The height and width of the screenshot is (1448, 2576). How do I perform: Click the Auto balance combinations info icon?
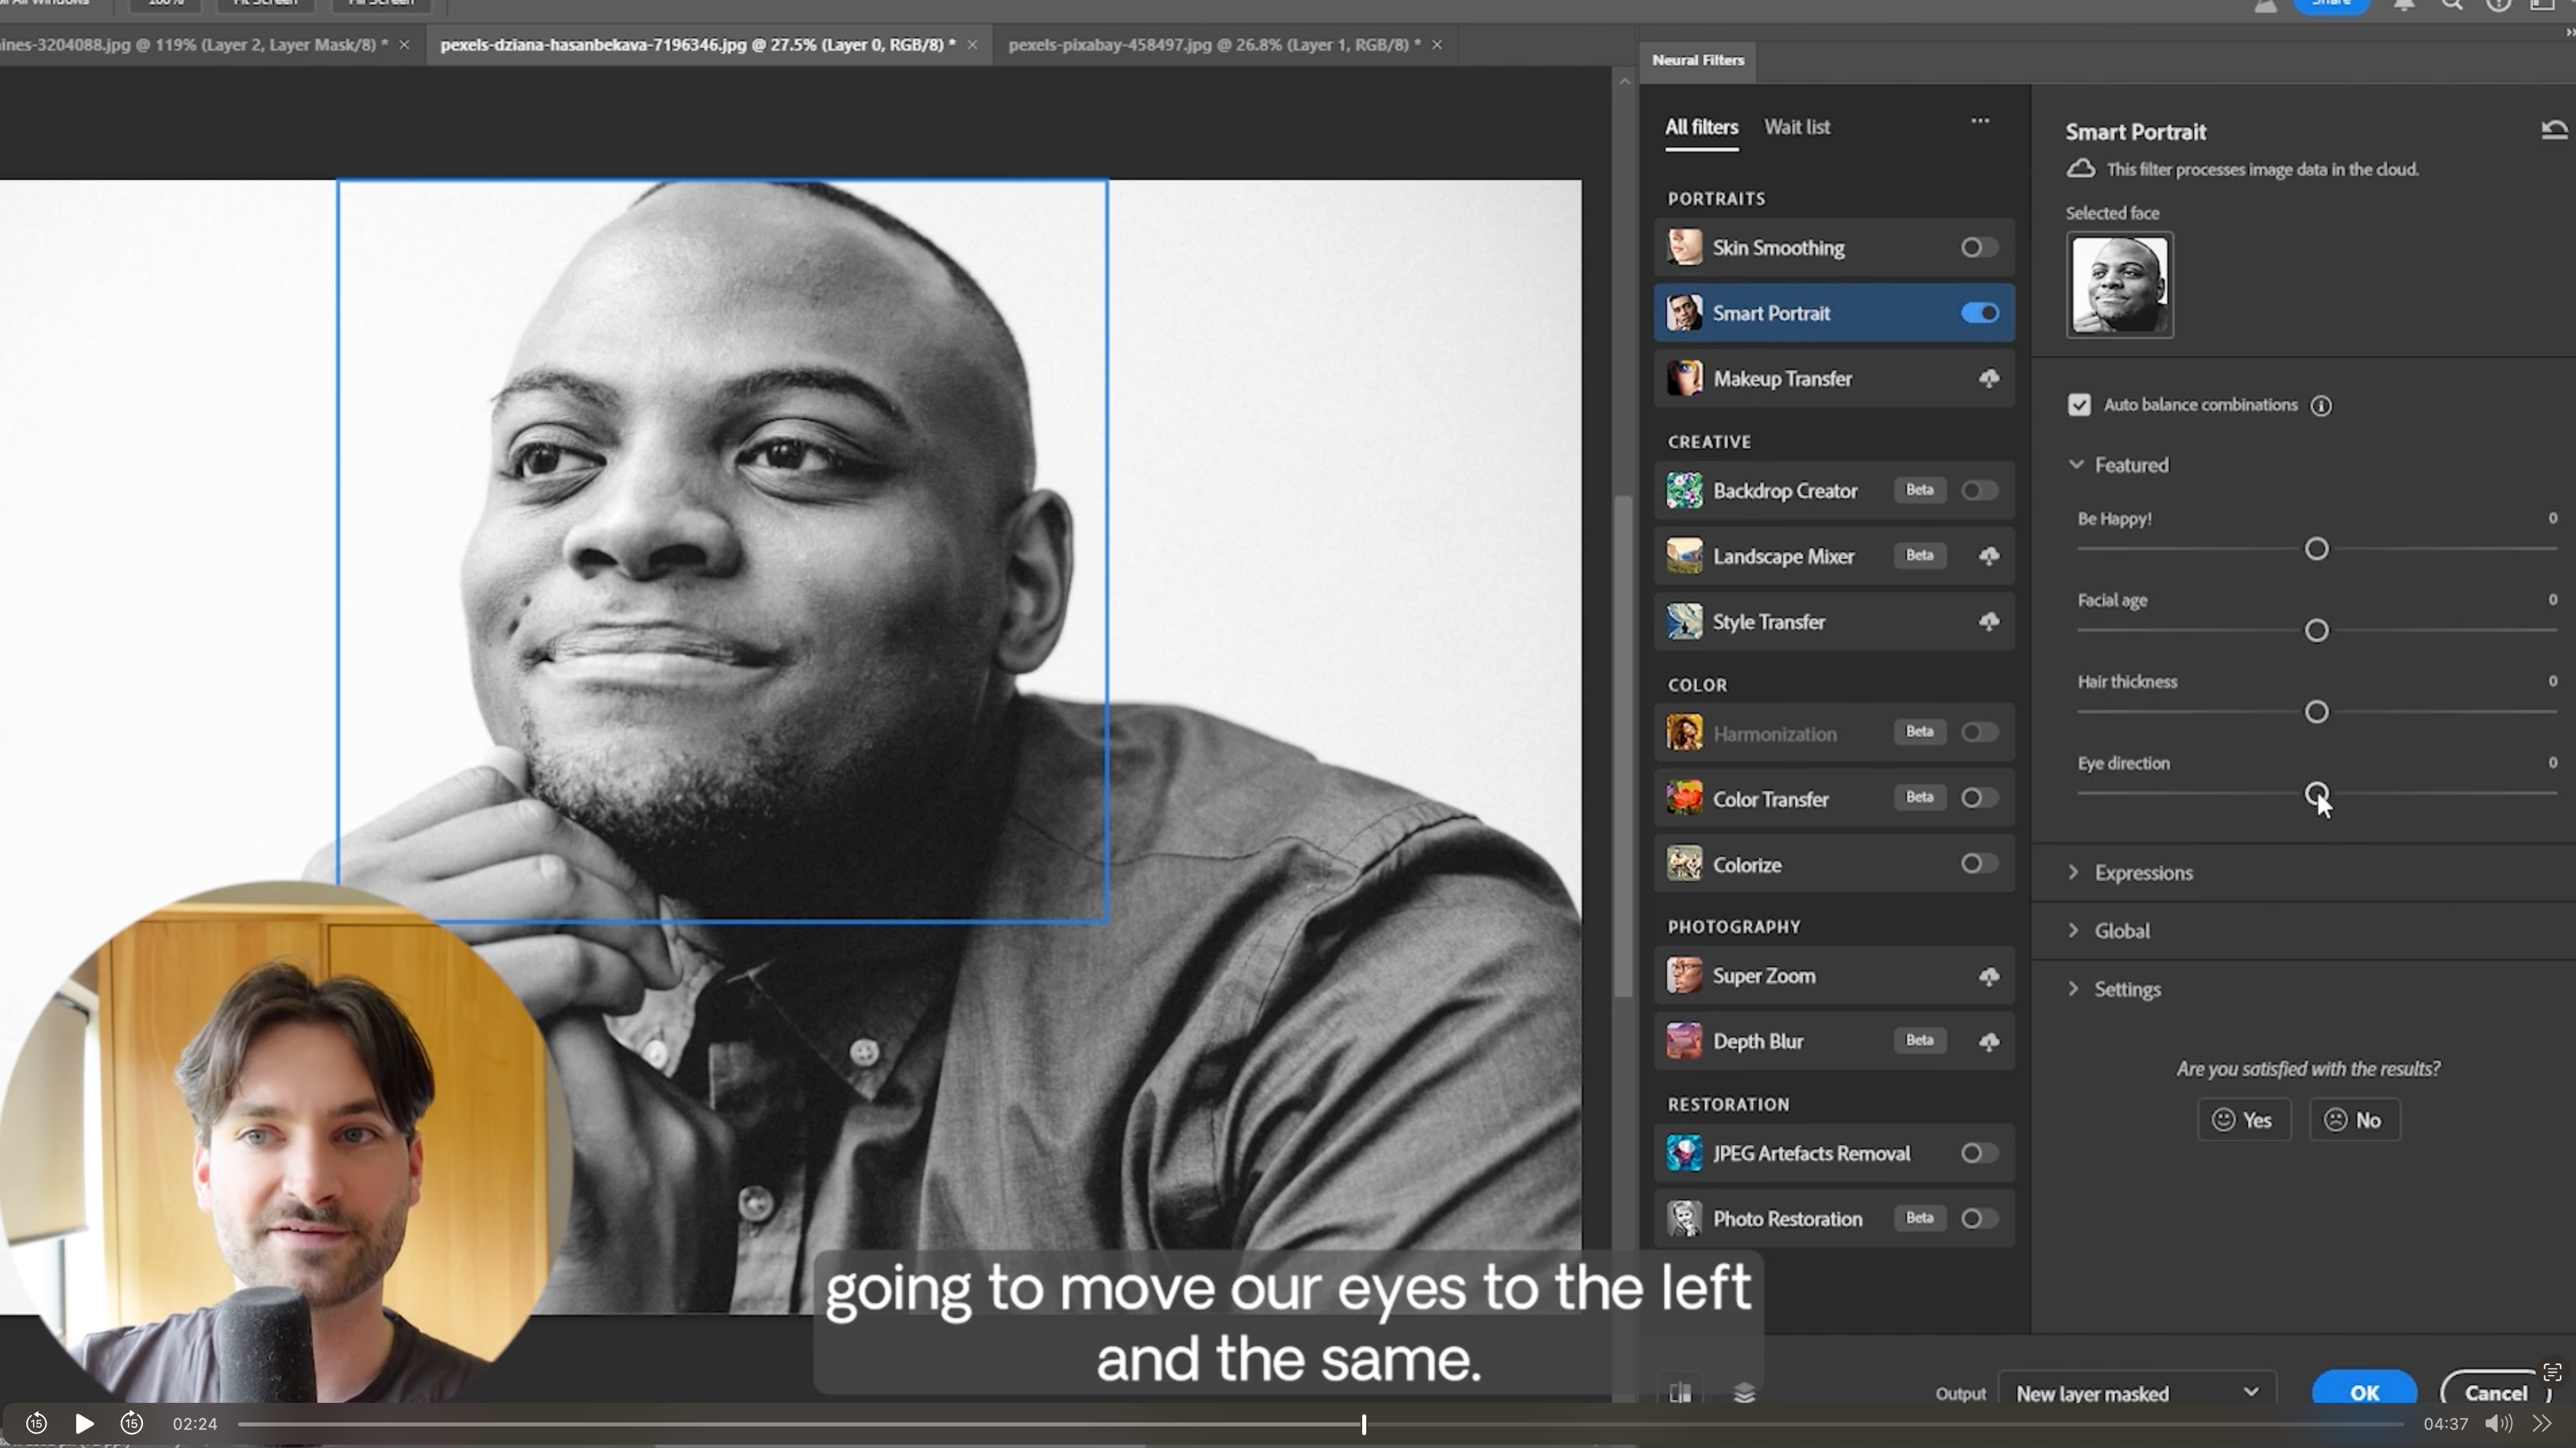(x=2321, y=405)
